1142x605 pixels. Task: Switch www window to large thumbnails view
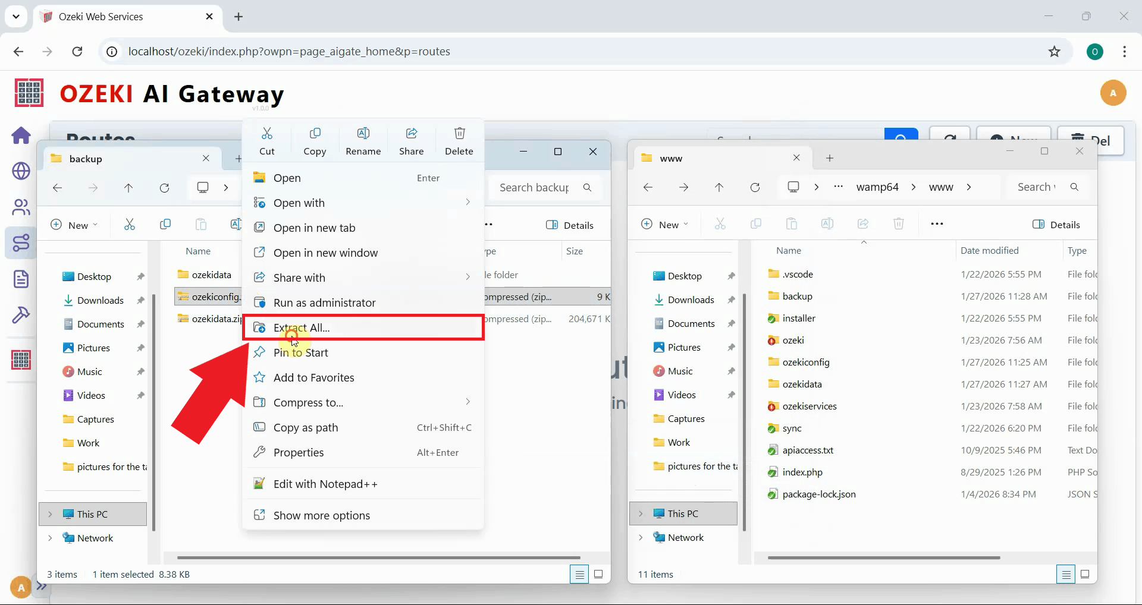click(x=1085, y=574)
